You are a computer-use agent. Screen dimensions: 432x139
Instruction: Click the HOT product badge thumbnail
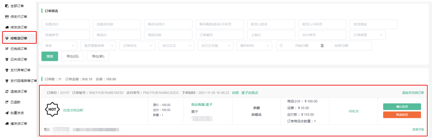click(52, 110)
